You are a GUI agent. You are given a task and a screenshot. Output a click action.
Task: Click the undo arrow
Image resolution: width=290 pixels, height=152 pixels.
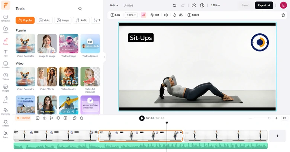point(174,5)
